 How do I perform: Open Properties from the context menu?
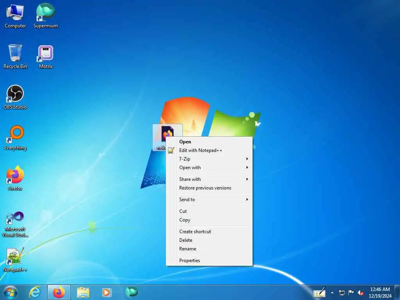(x=209, y=261)
